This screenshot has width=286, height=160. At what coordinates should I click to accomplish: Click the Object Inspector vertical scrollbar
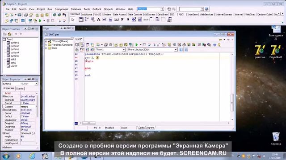(37, 118)
